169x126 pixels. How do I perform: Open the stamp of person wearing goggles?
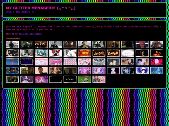(x=156, y=44)
